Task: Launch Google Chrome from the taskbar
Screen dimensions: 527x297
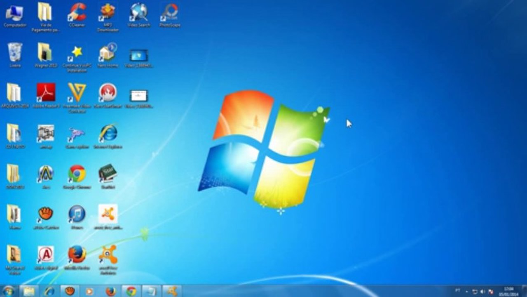Action: point(131,291)
